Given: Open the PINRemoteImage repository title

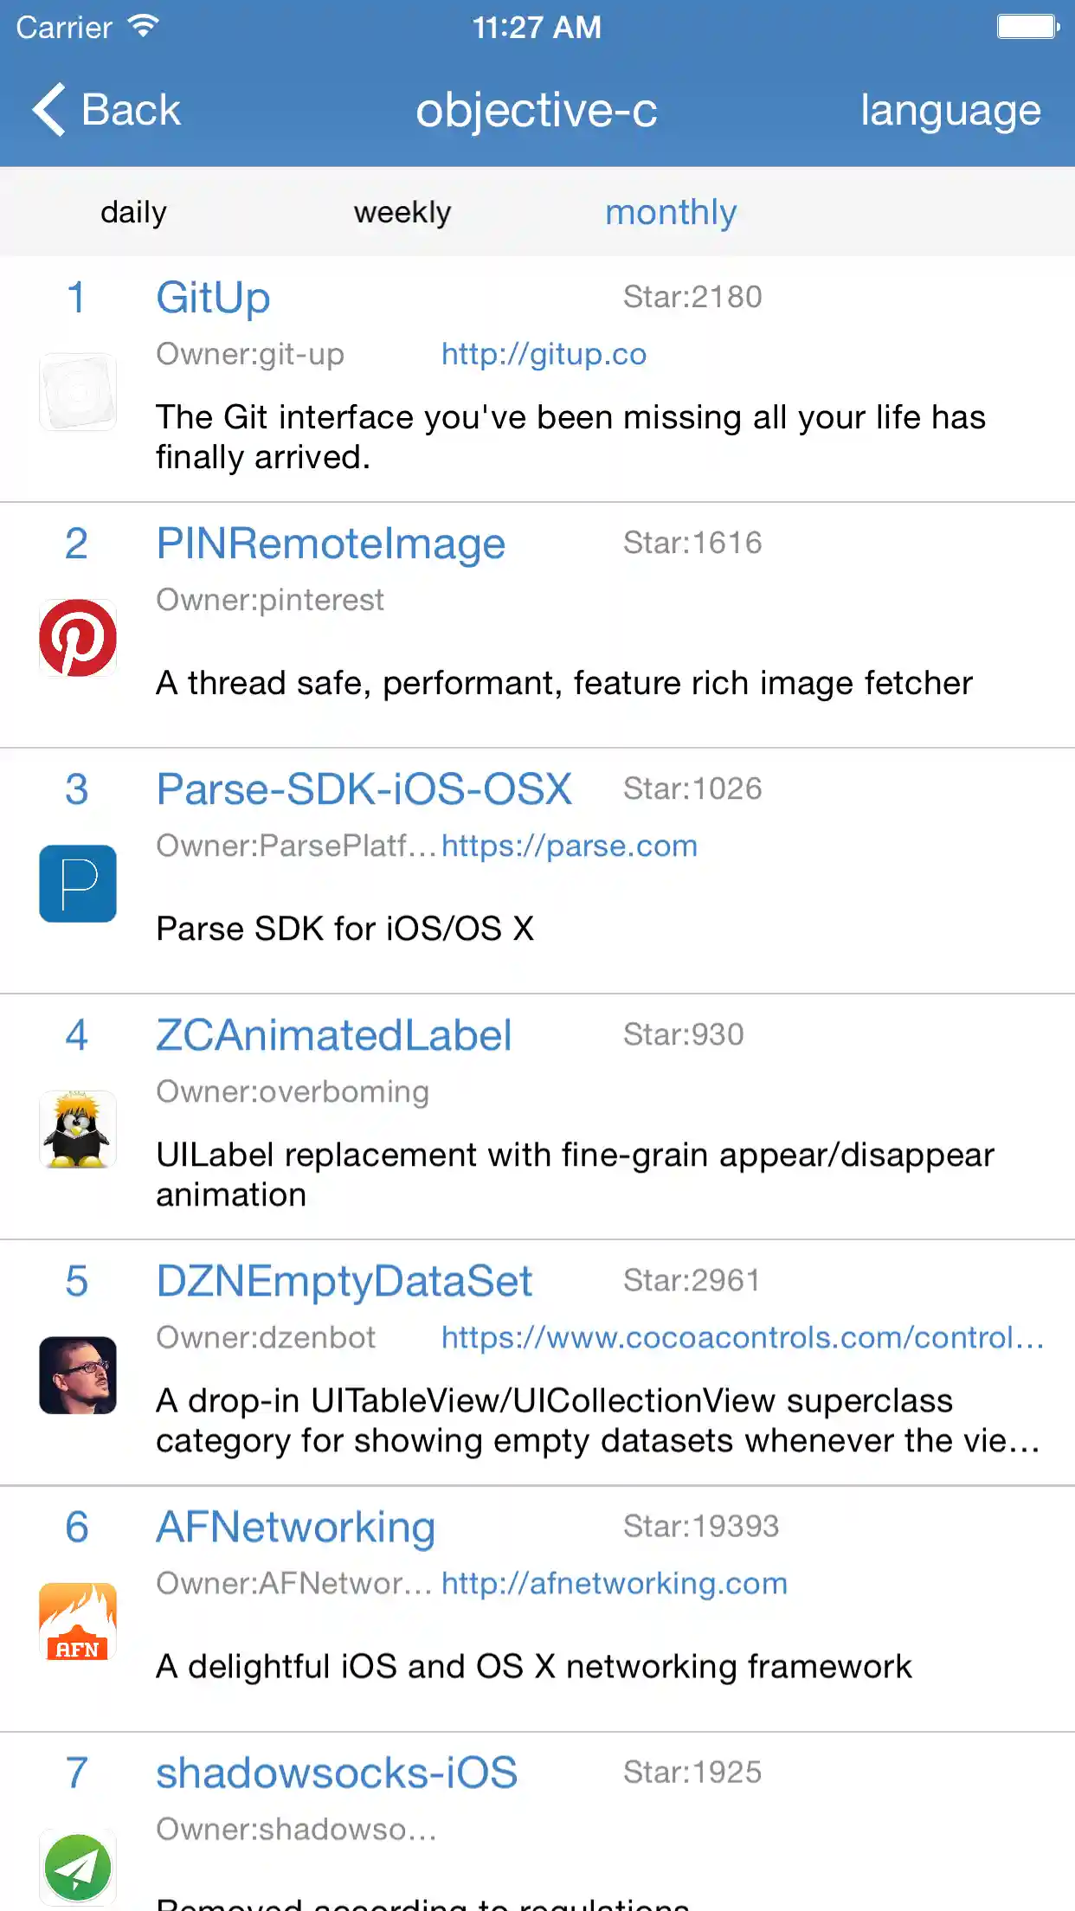Looking at the screenshot, I should pyautogui.click(x=331, y=544).
